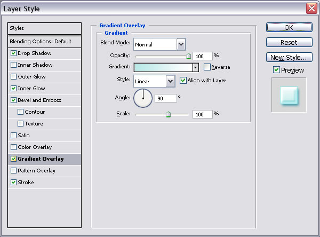
Task: Enable the Inner Shadow checkbox
Action: tap(13, 65)
